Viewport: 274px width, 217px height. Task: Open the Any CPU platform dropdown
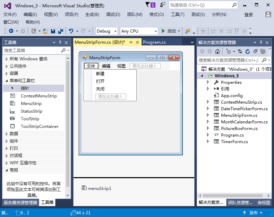[139, 31]
